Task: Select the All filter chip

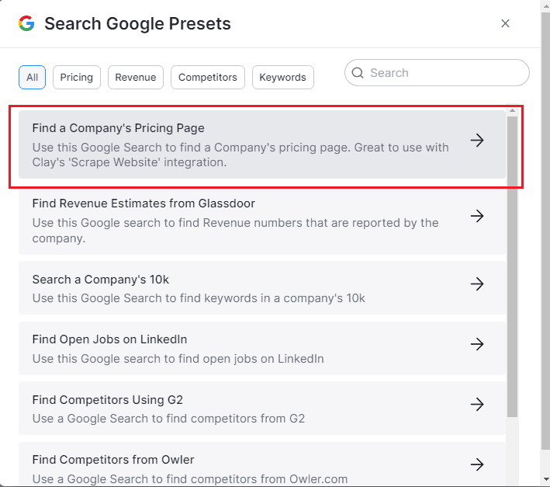Action: [32, 77]
